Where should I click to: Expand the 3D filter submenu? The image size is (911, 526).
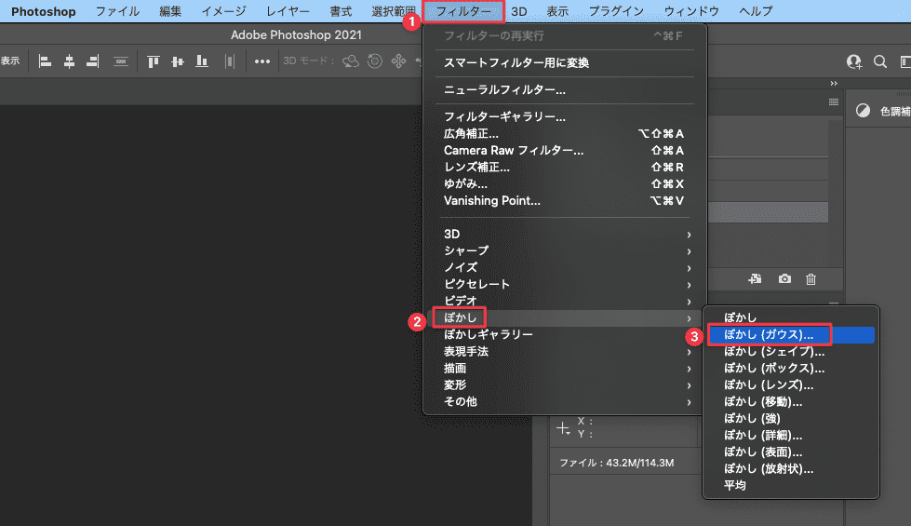565,235
